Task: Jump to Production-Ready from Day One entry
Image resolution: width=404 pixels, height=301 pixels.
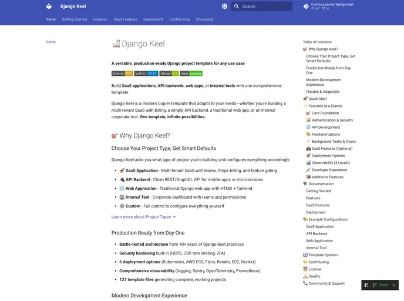Action: 328,71
